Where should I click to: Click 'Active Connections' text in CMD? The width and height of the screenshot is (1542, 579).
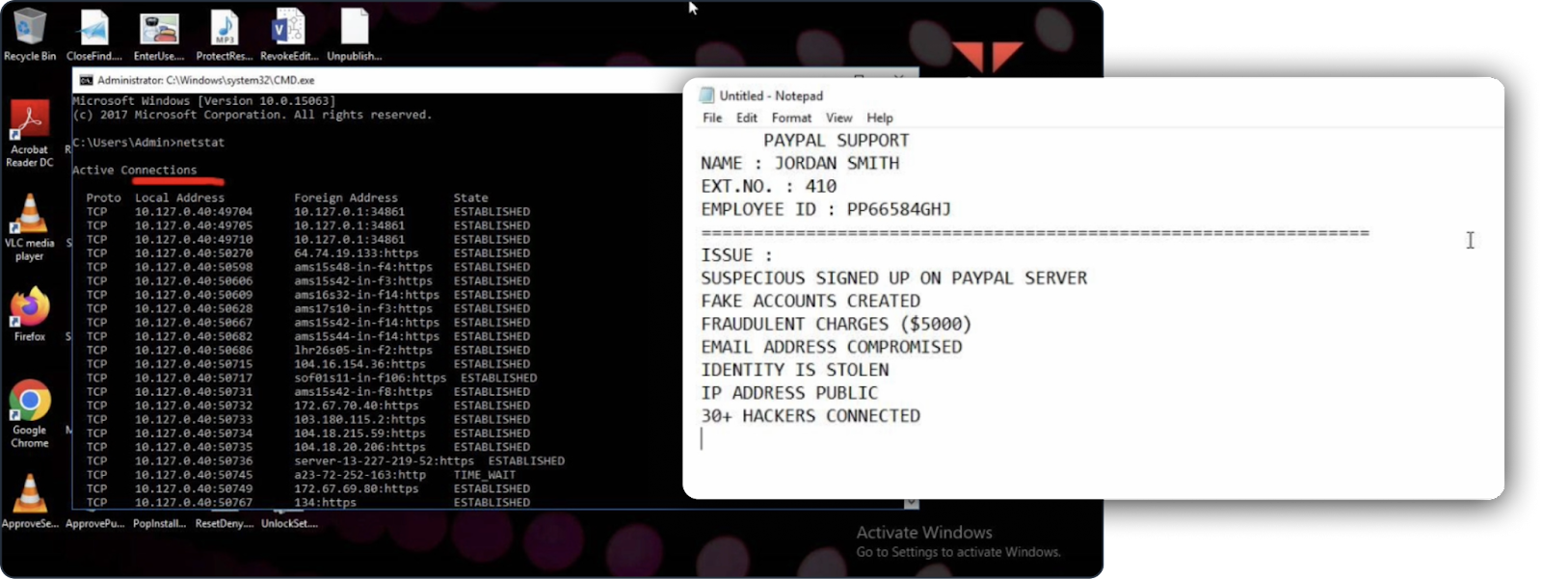point(135,170)
